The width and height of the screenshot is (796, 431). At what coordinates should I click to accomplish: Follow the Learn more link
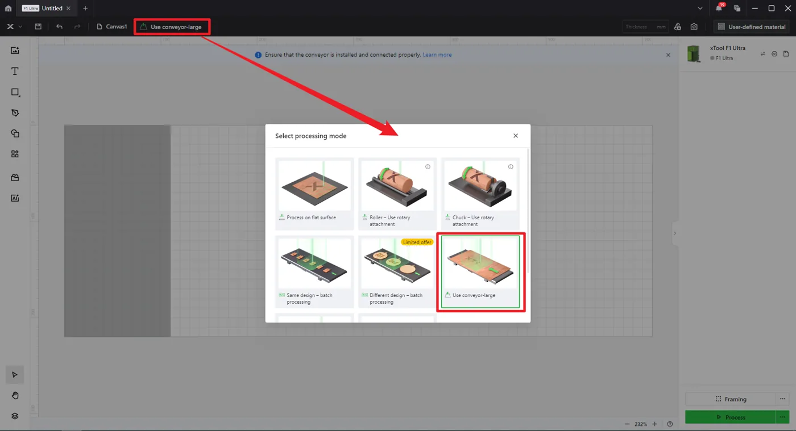point(437,55)
